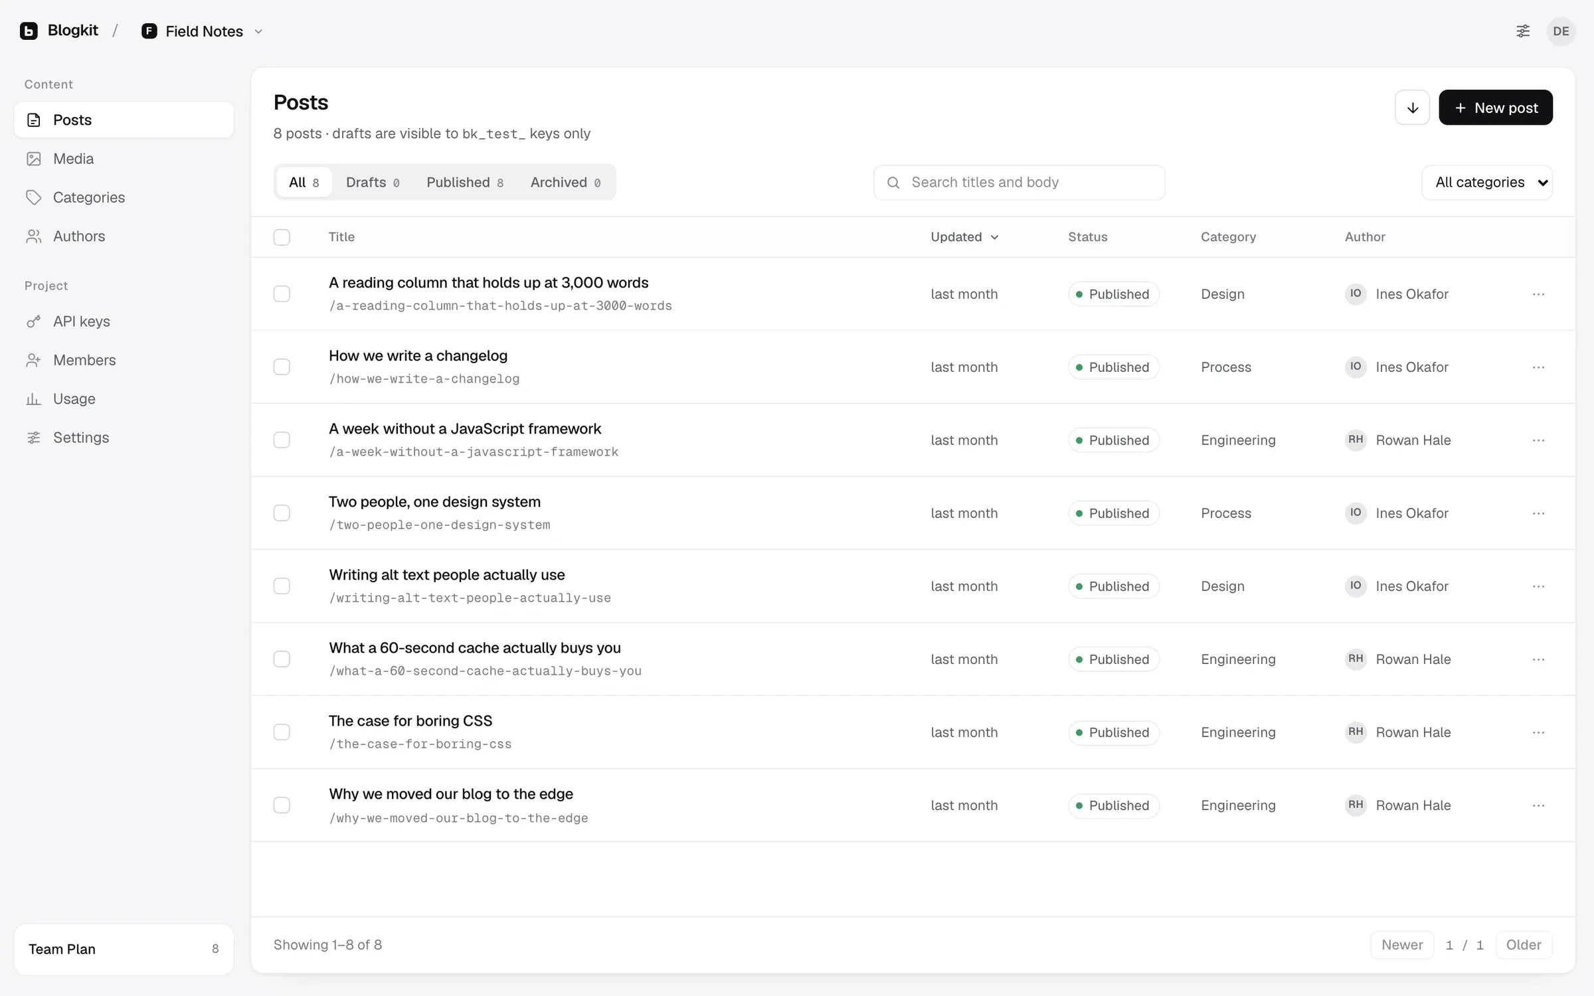Tick checkbox for Writing alt text people actually use
This screenshot has height=996, width=1594.
(282, 586)
